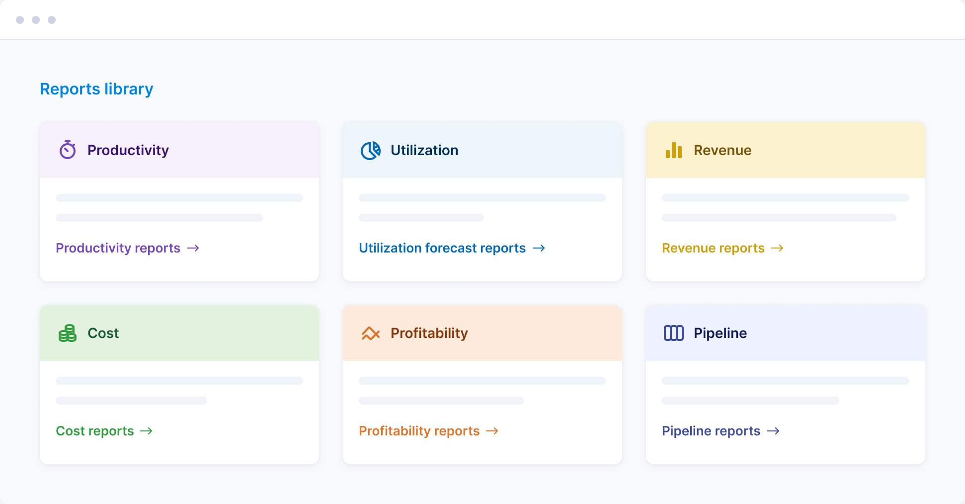Click the Revenue card heading
965x504 pixels.
tap(723, 150)
